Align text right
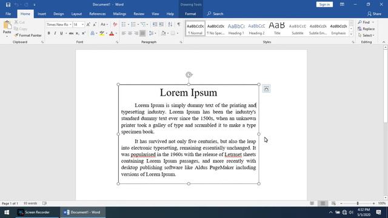The image size is (388, 218). point(136,33)
